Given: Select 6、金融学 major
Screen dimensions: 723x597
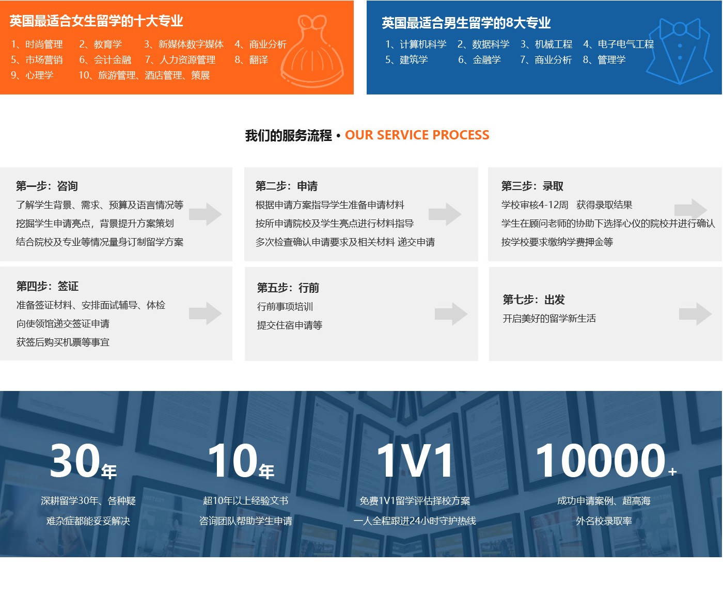Looking at the screenshot, I should 480,60.
